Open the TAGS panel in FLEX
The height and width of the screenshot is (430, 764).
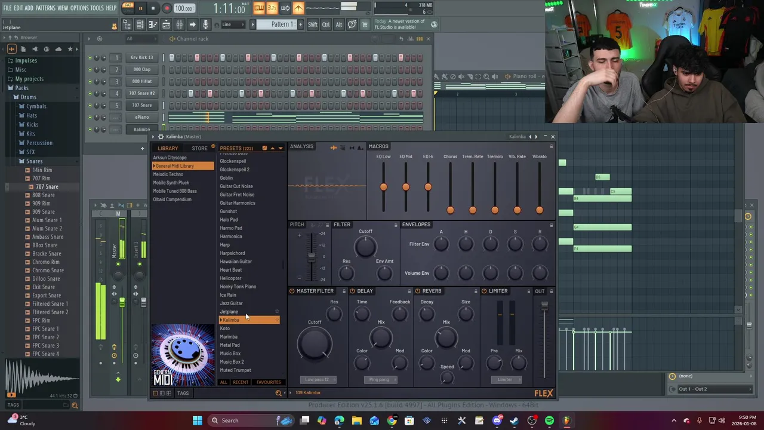pyautogui.click(x=183, y=393)
